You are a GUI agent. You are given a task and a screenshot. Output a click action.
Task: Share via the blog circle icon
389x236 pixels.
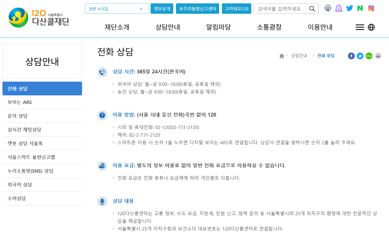(x=369, y=56)
